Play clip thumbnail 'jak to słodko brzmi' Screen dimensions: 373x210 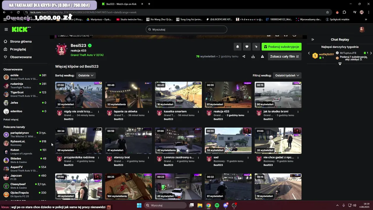(278, 95)
